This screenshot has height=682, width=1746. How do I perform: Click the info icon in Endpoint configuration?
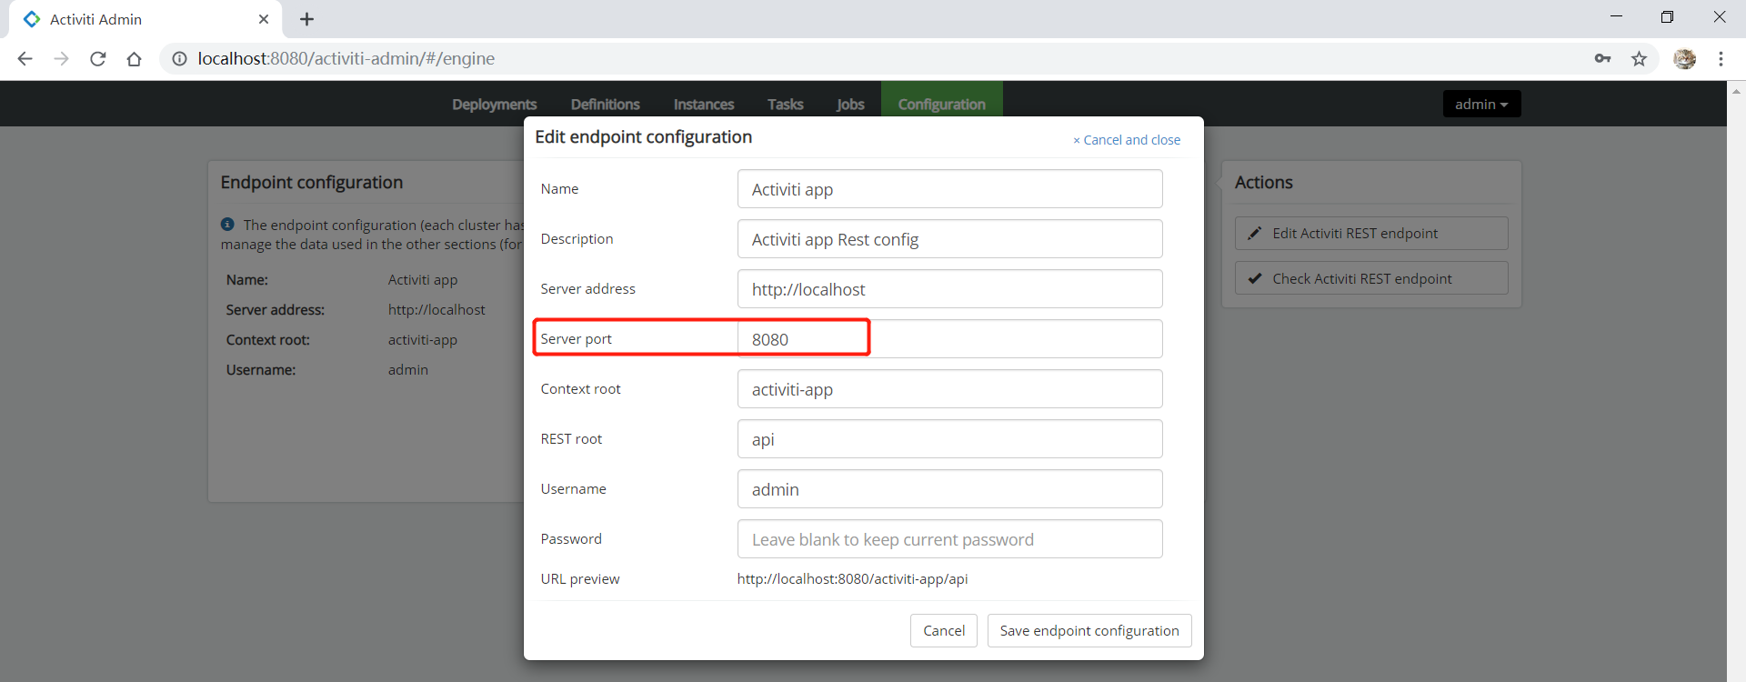227,224
